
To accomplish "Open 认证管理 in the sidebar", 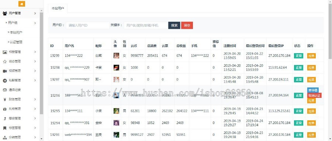I will [16, 42].
